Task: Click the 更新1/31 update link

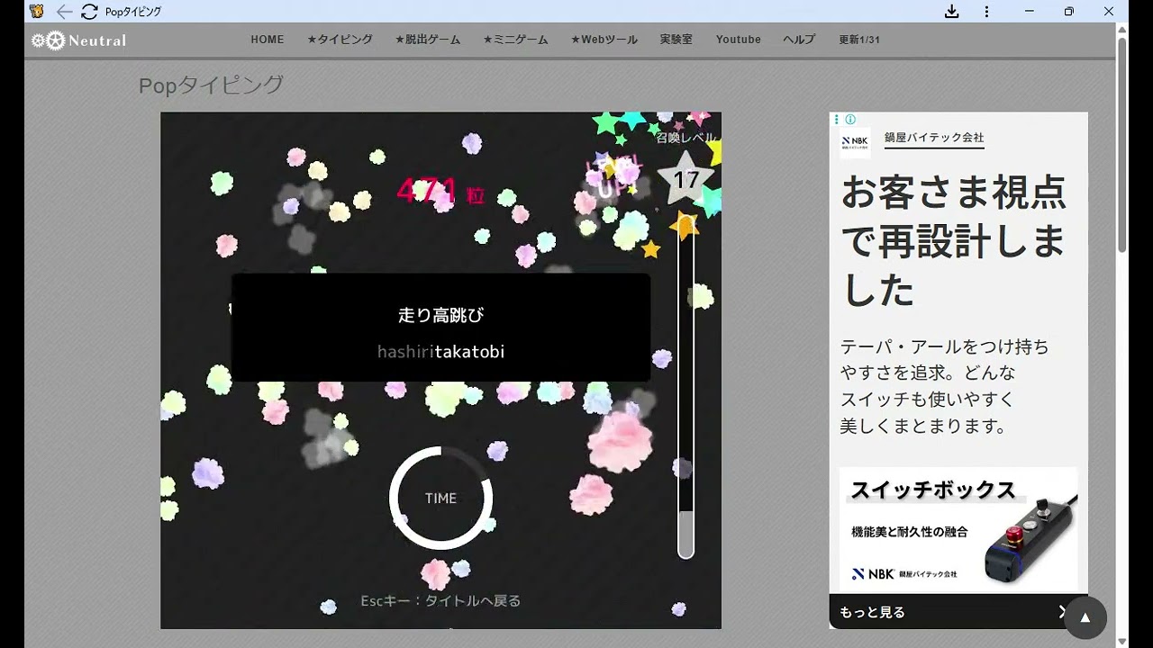Action: tap(859, 40)
